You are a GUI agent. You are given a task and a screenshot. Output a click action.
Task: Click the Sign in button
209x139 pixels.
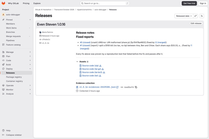(203, 3)
